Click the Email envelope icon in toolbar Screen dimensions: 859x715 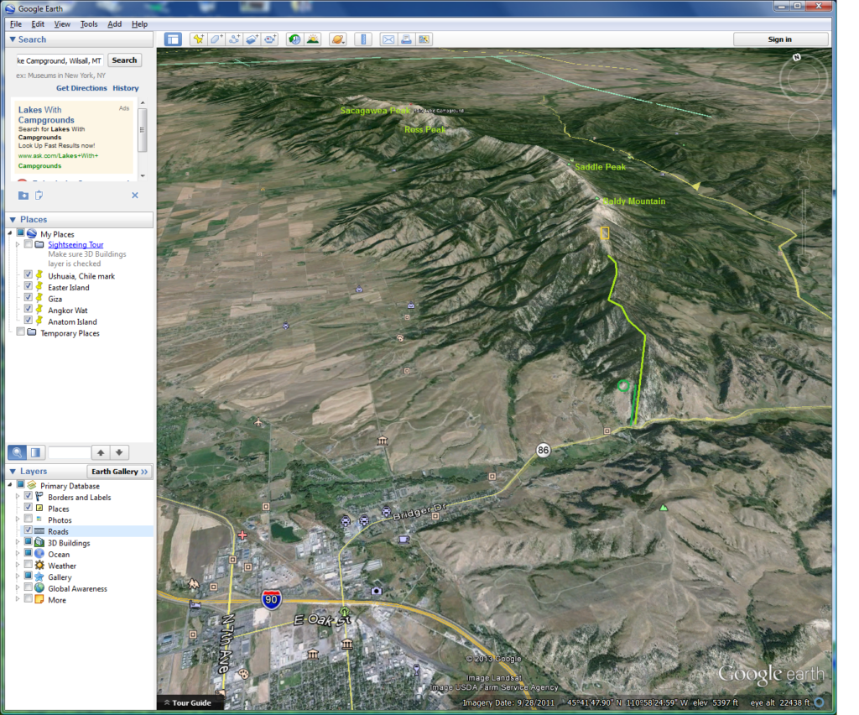388,39
